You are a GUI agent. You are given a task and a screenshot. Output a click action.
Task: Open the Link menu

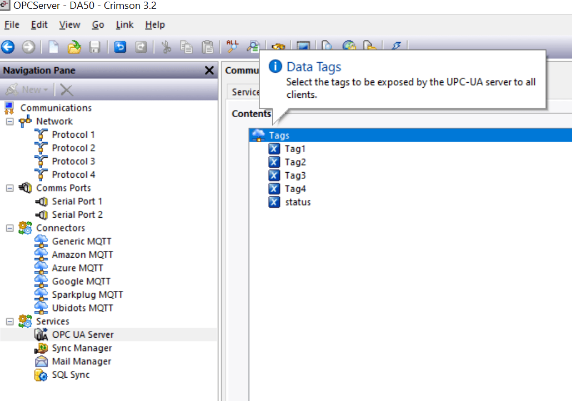tap(124, 25)
